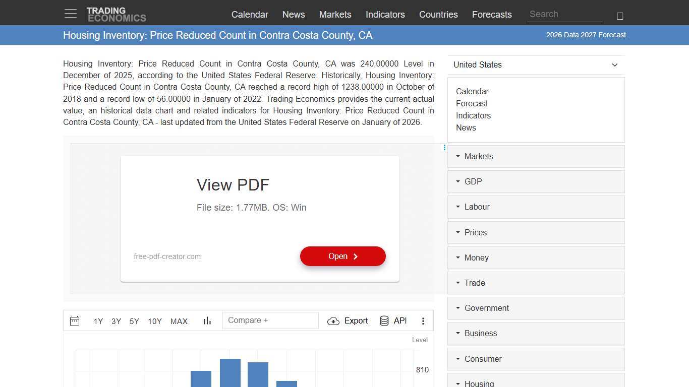689x387 pixels.
Task: Select the MAX time range
Action: pos(179,321)
